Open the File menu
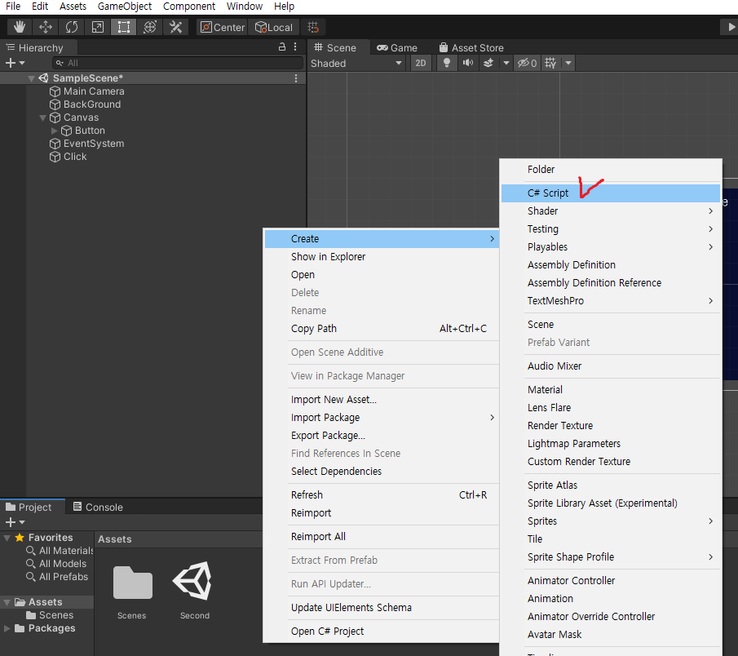 coord(13,7)
